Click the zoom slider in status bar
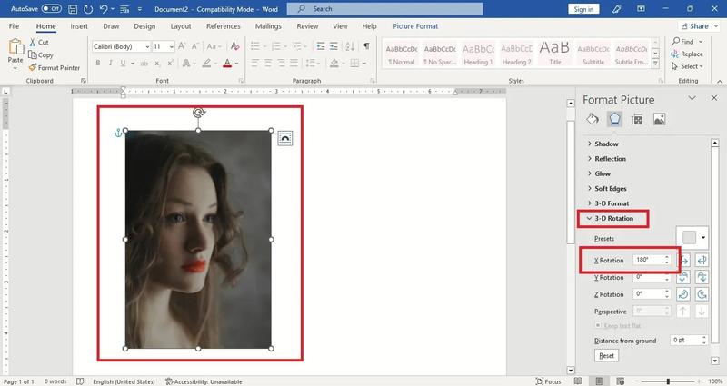The width and height of the screenshot is (727, 386). [668, 381]
